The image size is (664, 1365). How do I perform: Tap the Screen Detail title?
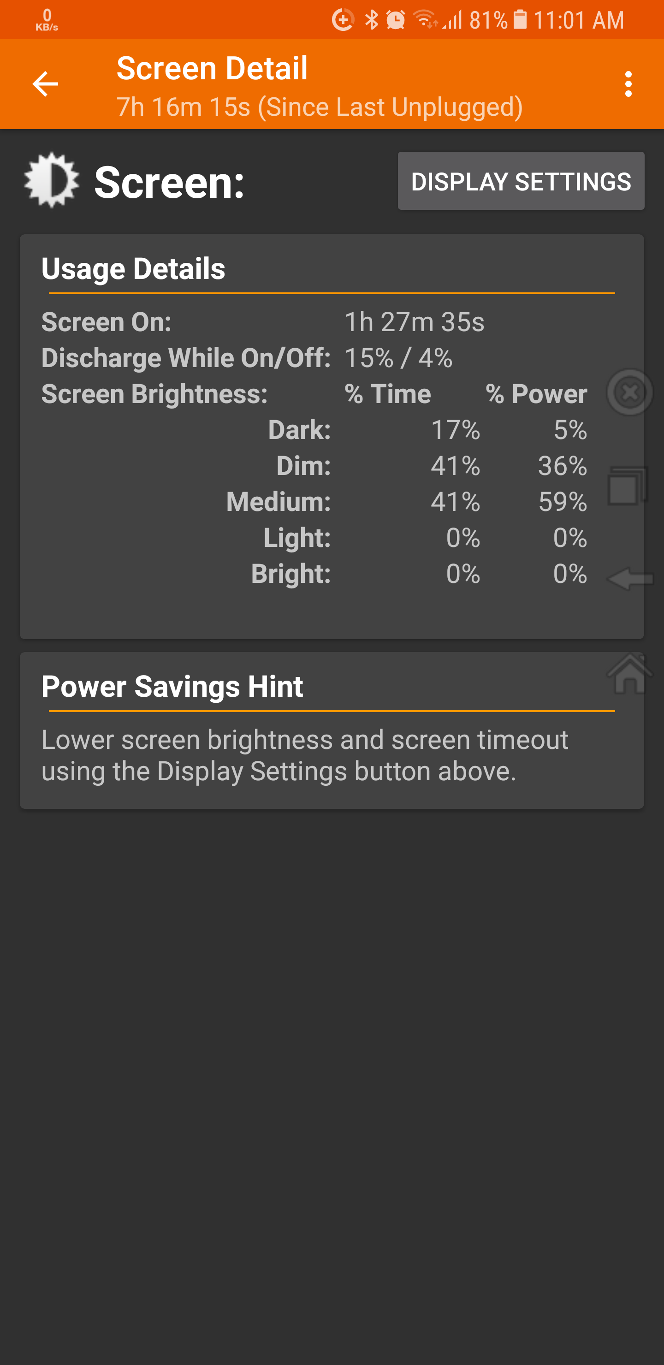tap(212, 68)
